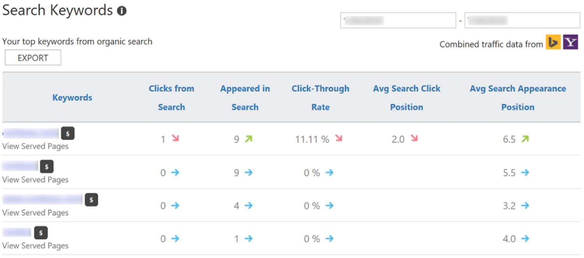The image size is (584, 258).
Task: Sort by the Clicks from Search column header
Action: [171, 97]
